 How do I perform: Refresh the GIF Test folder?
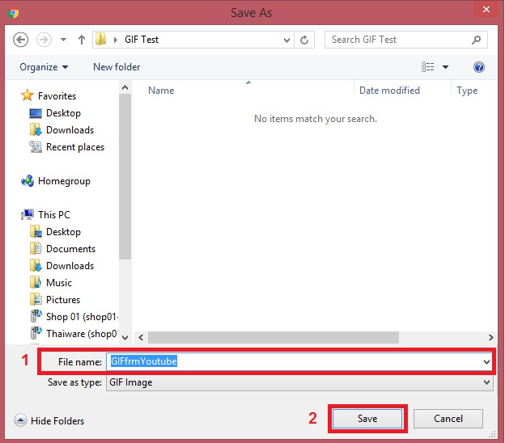(x=304, y=40)
